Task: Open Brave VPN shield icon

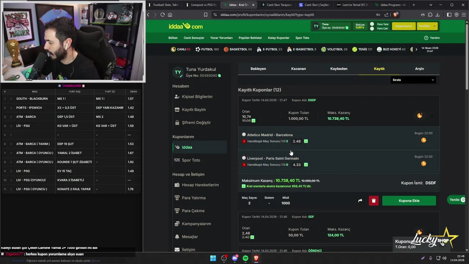Action: (457, 15)
